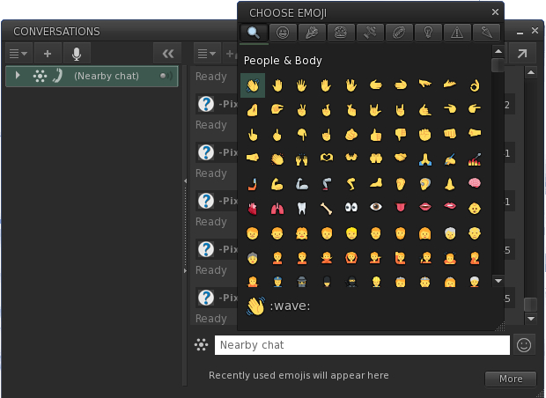This screenshot has height=398, width=546.
Task: Start a new conversation with plus icon
Action: [x=48, y=54]
